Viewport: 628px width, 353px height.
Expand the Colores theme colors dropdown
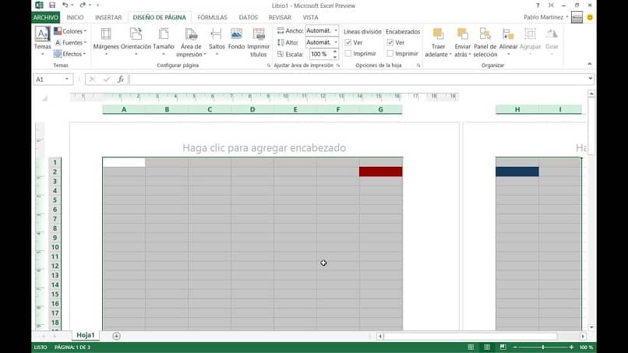(70, 31)
